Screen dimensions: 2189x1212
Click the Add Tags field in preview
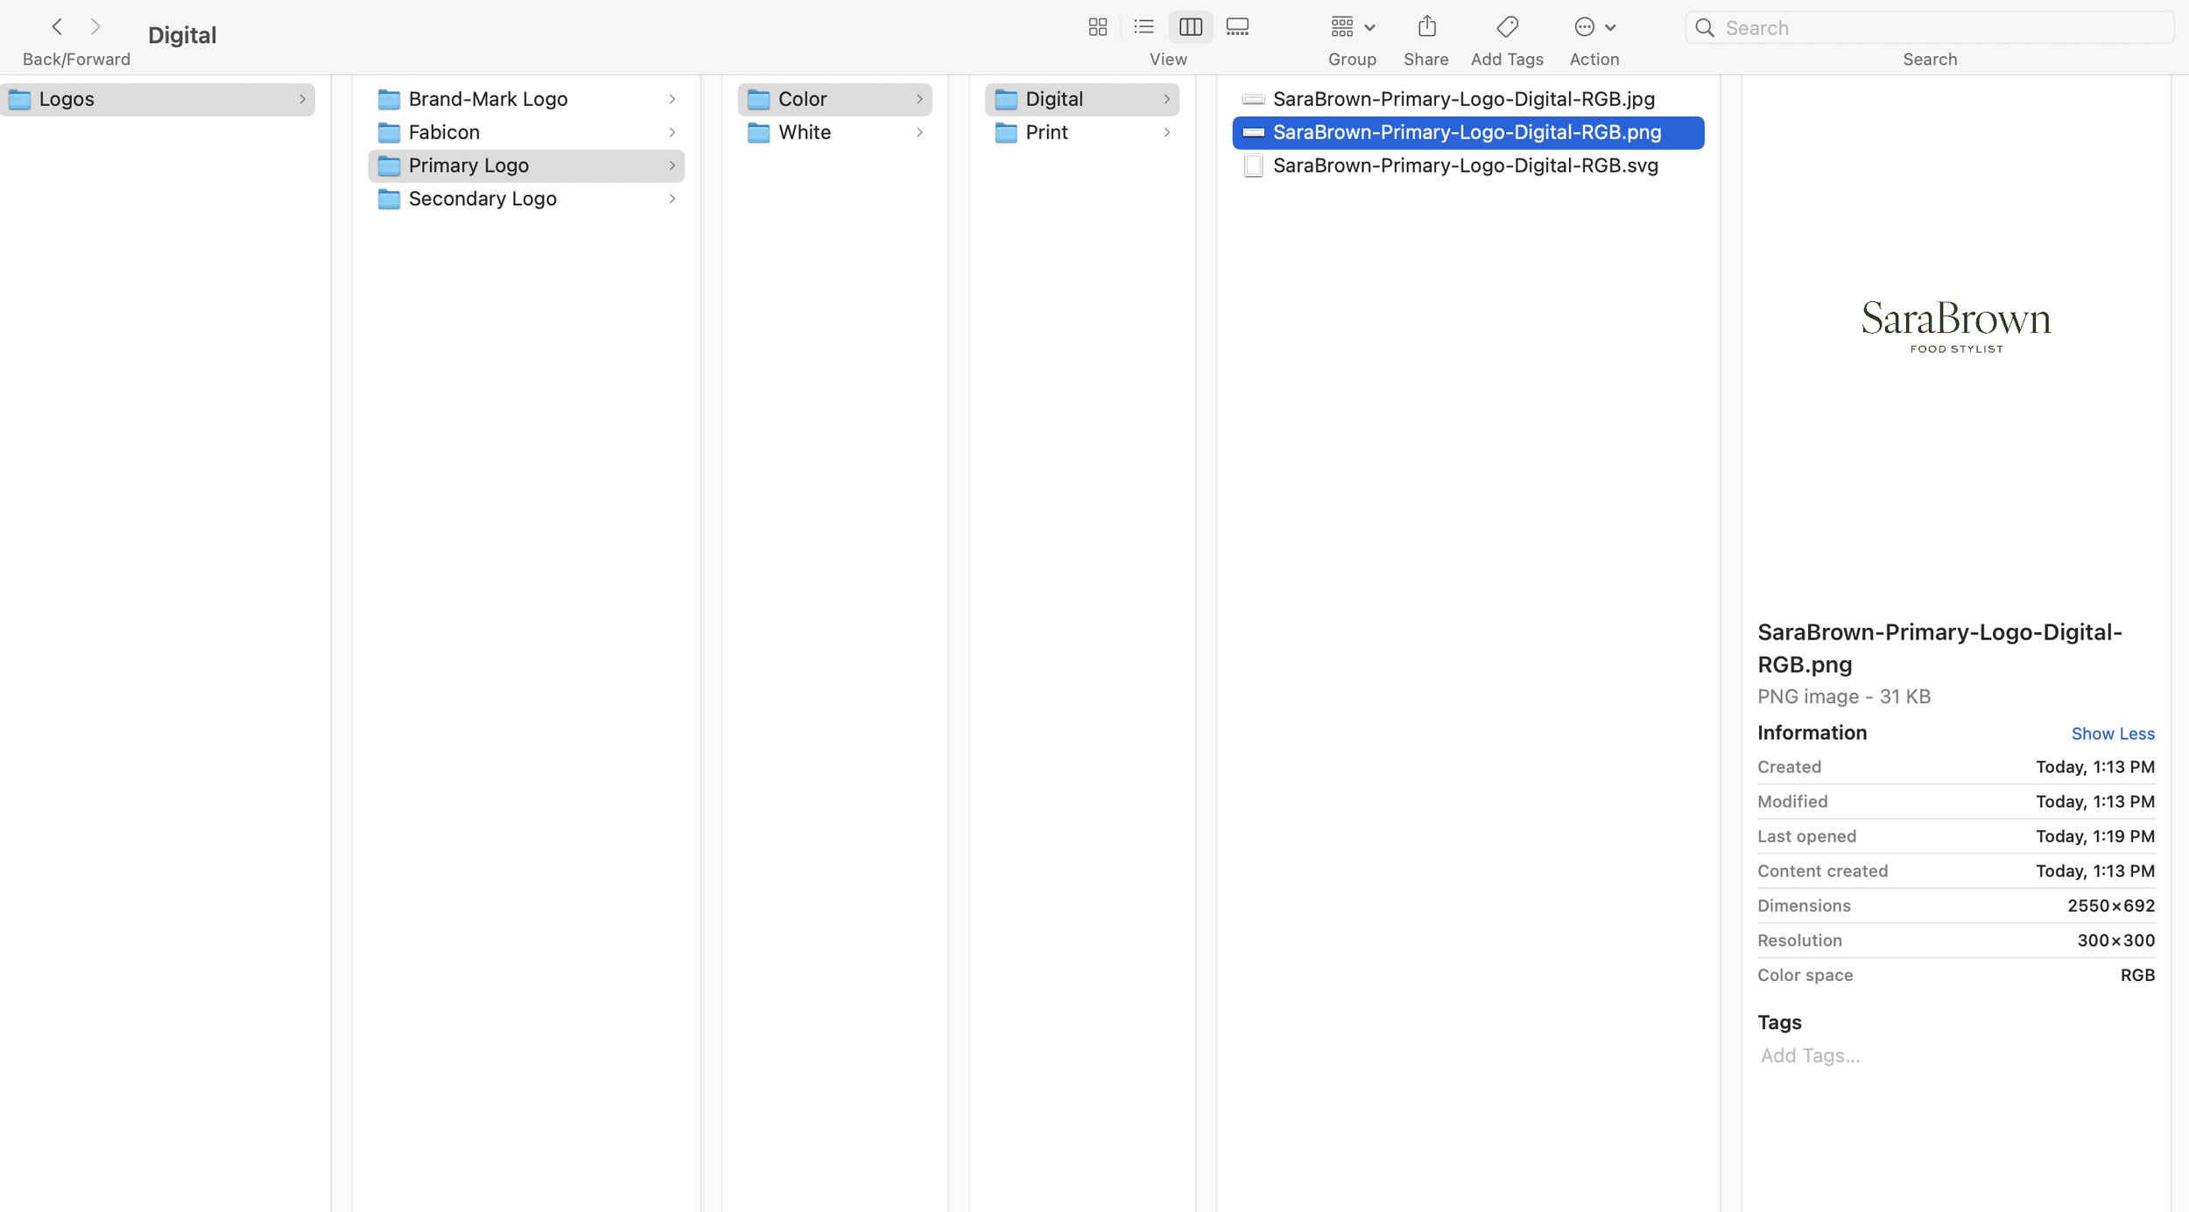1811,1056
